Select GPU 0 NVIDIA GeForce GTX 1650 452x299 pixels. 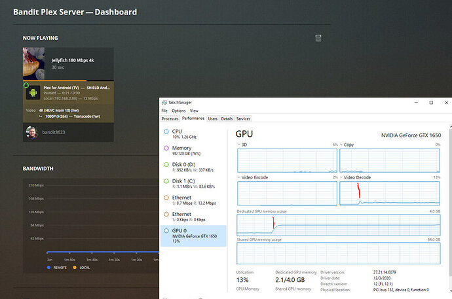point(193,236)
